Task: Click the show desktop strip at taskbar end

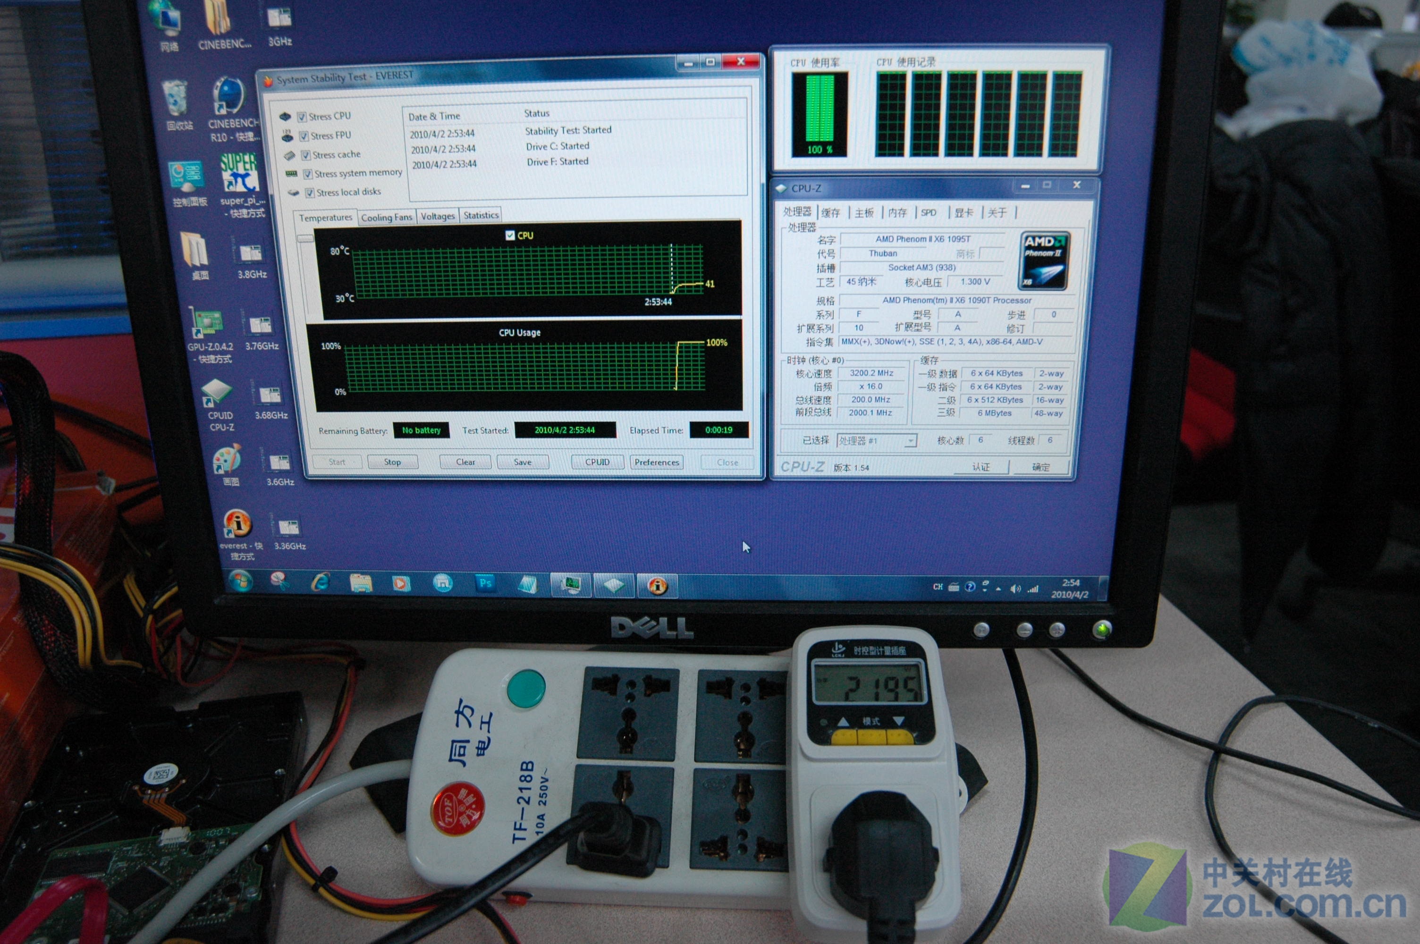Action: [1102, 588]
